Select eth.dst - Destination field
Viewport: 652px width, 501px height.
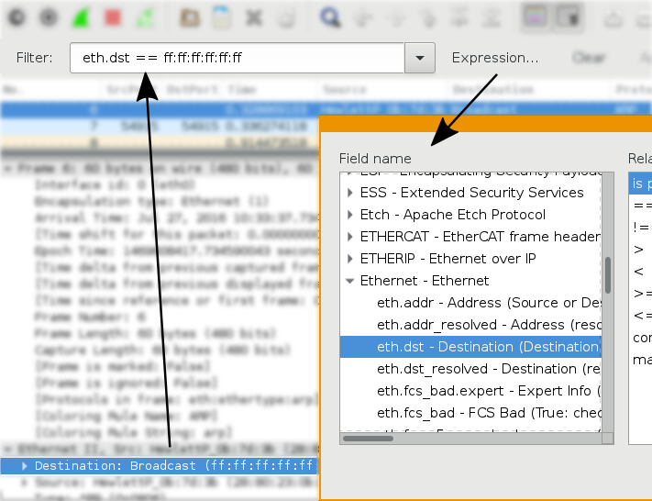point(470,347)
